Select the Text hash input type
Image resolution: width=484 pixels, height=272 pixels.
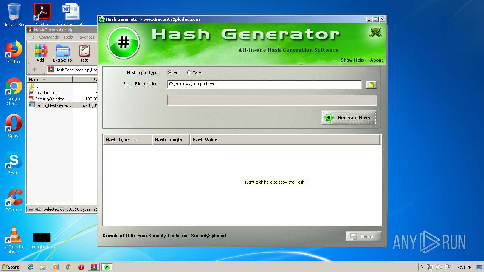(x=194, y=73)
